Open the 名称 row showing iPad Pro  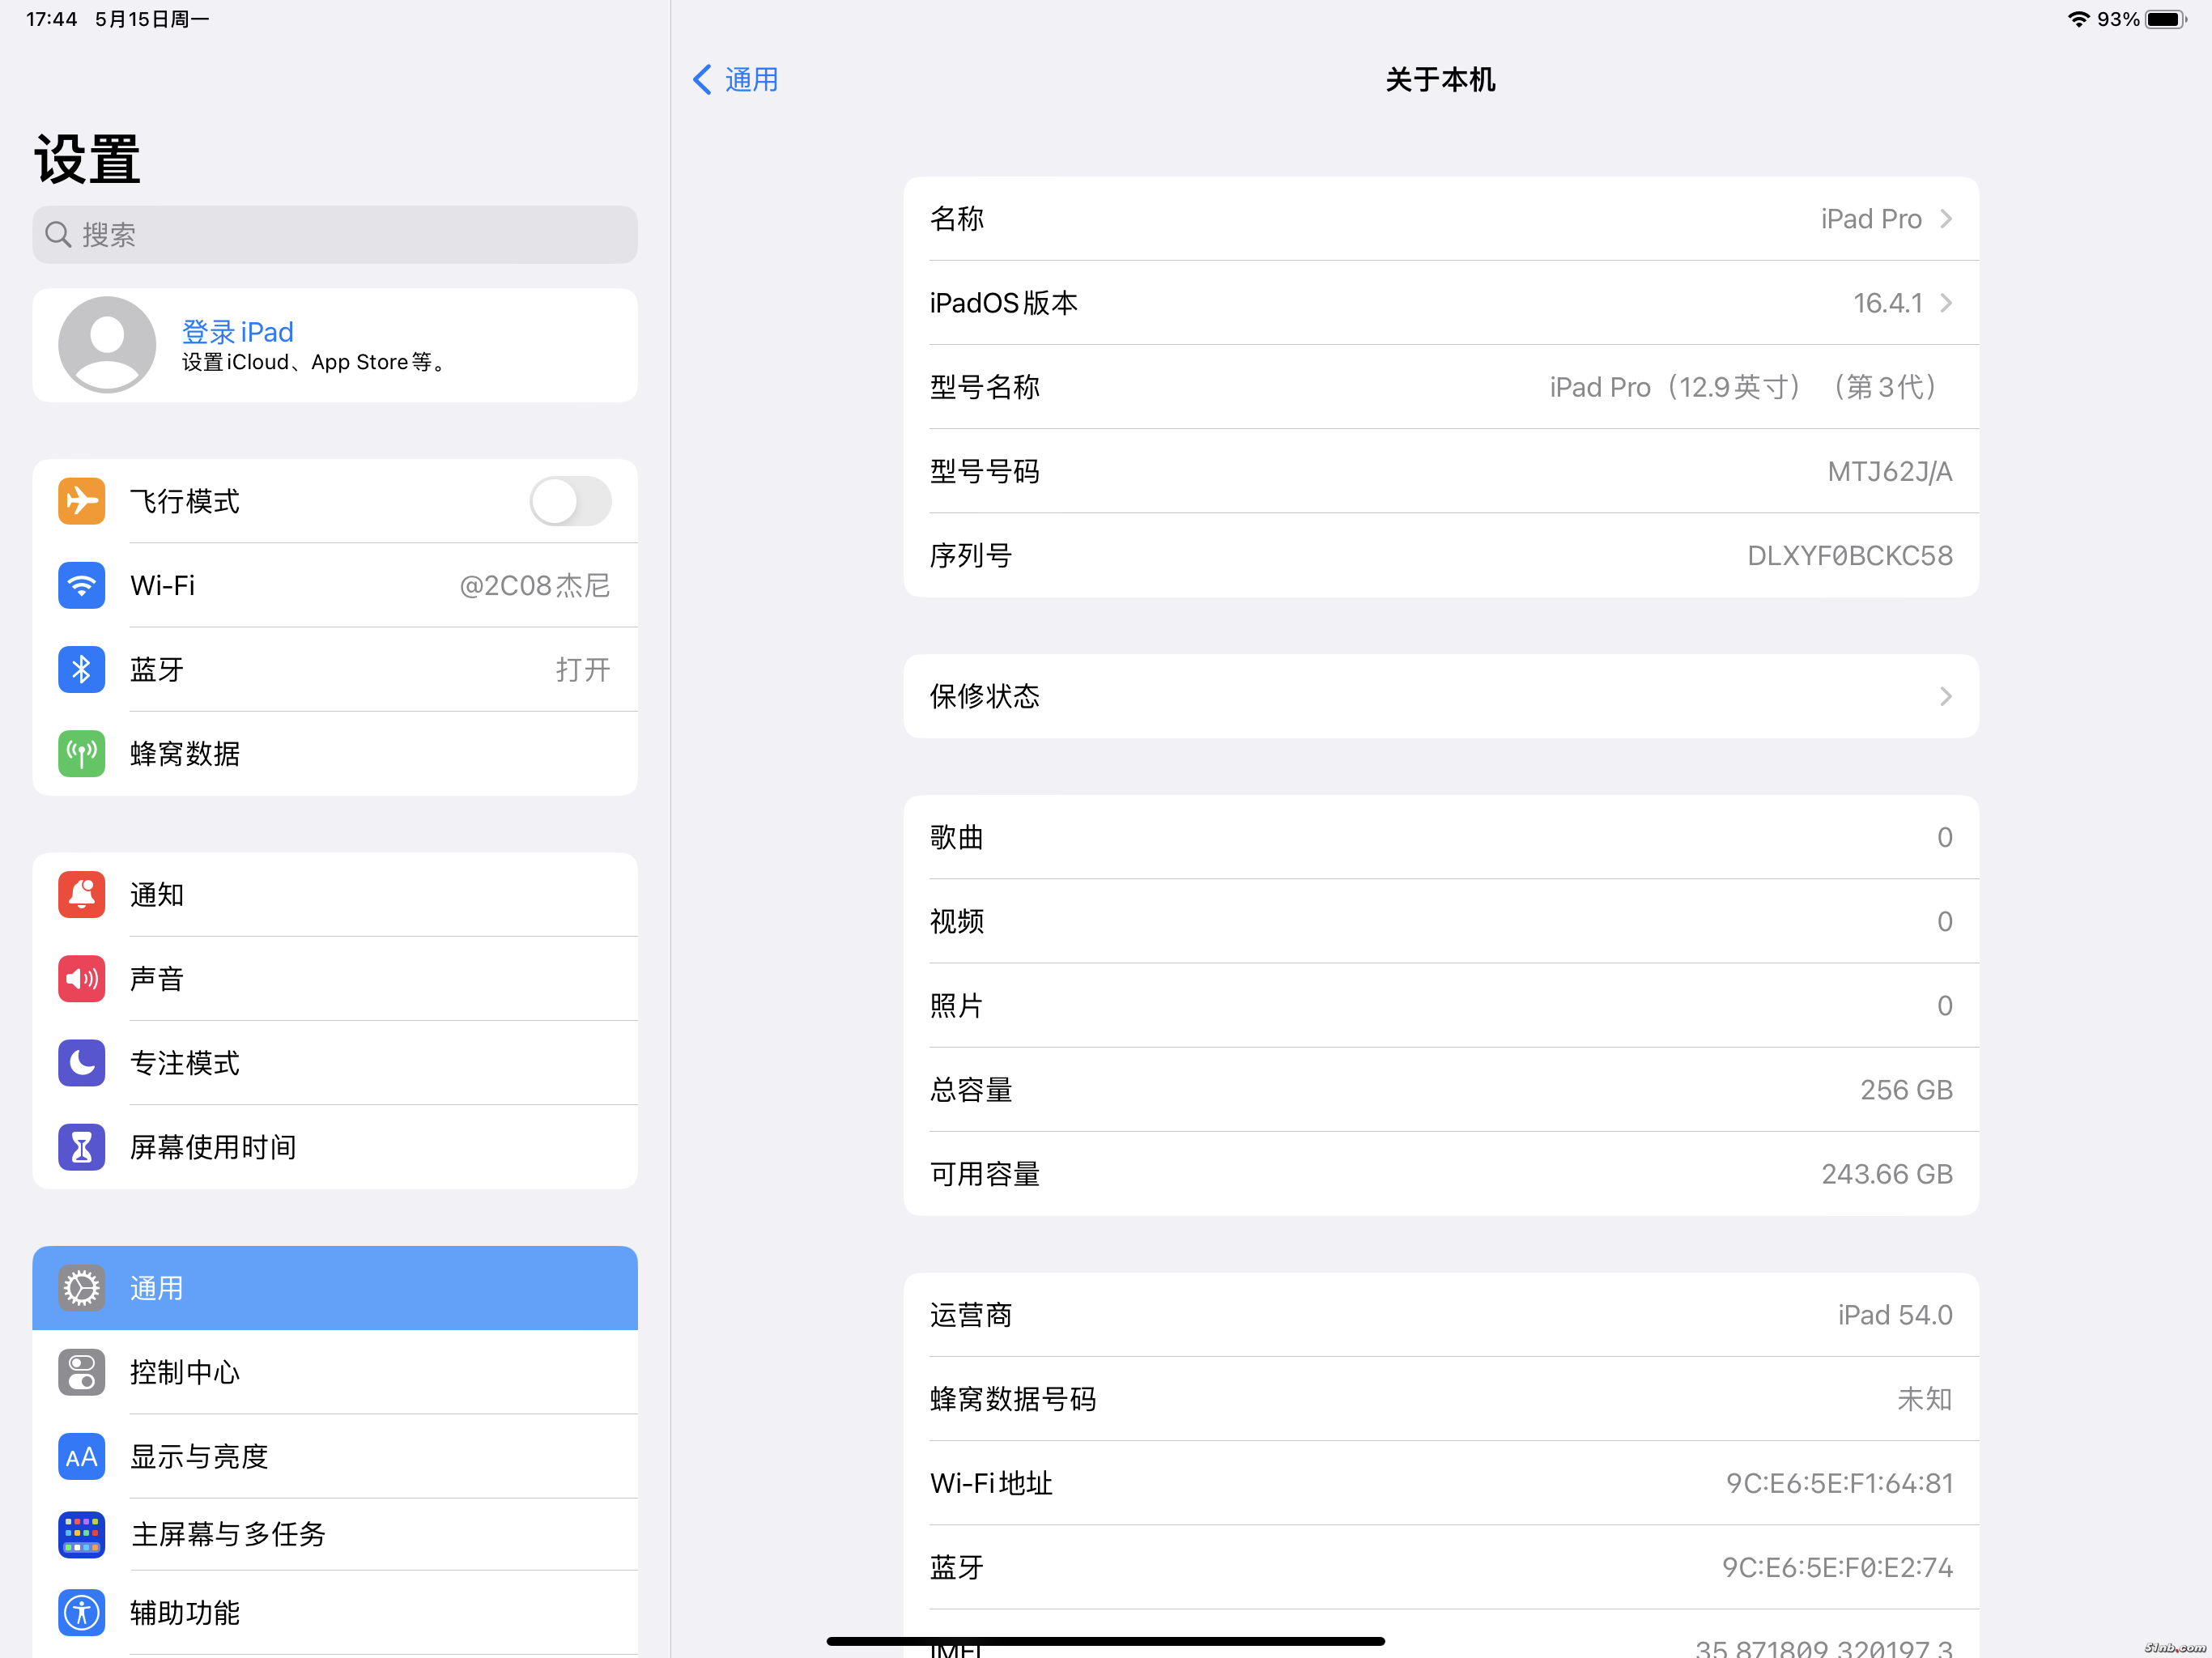(x=1440, y=219)
